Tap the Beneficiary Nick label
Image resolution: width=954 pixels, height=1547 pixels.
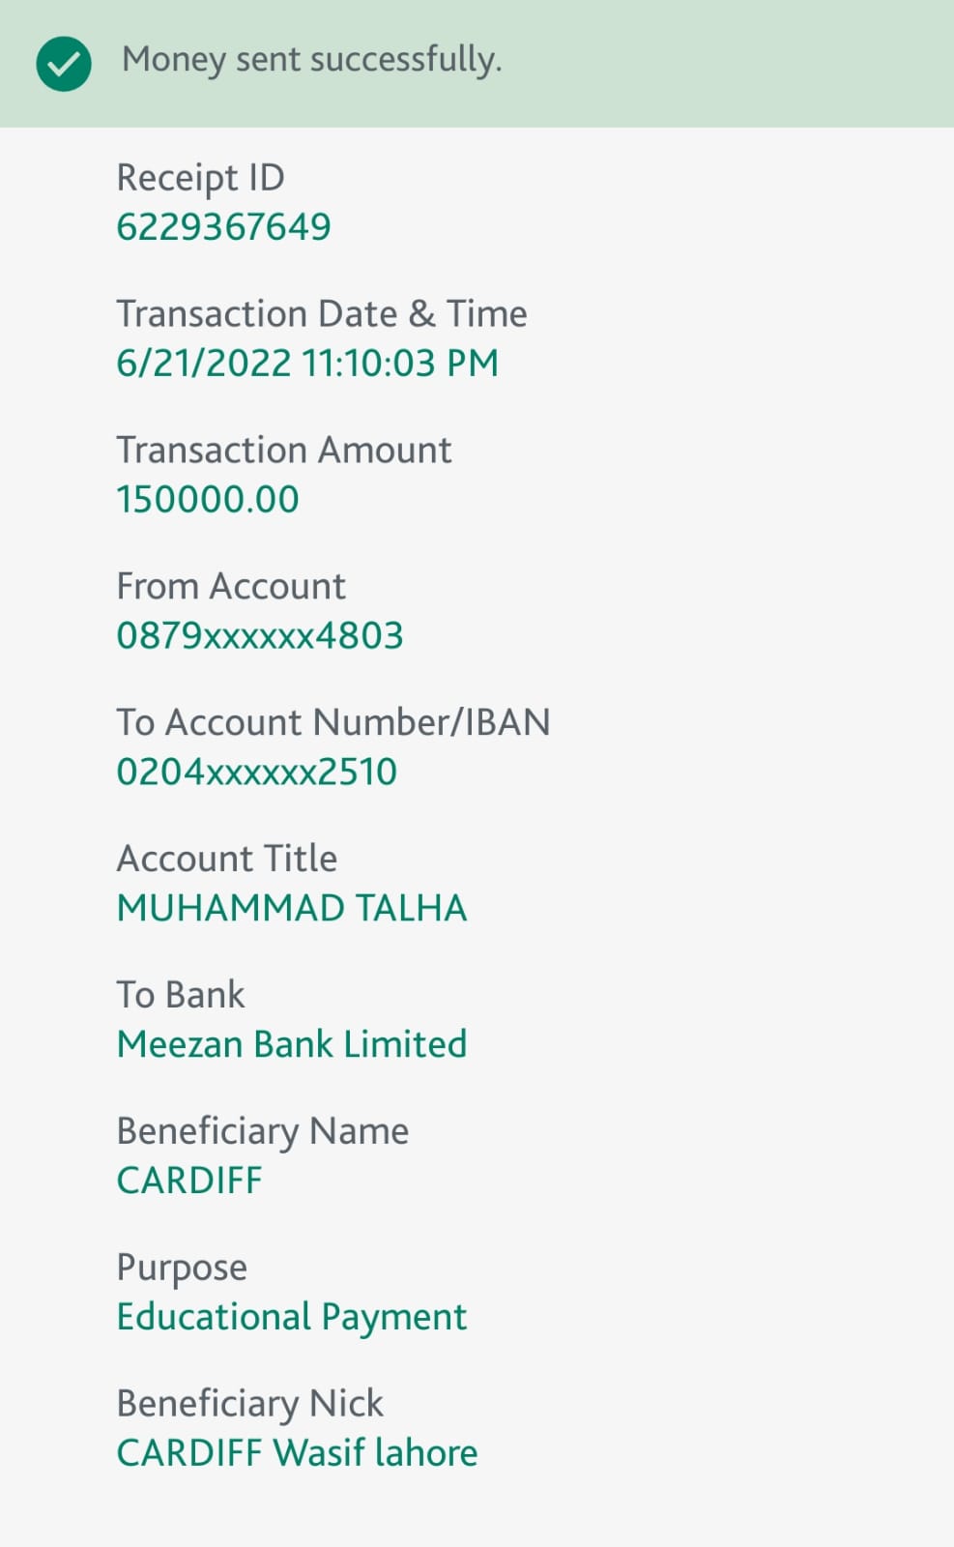(x=249, y=1404)
